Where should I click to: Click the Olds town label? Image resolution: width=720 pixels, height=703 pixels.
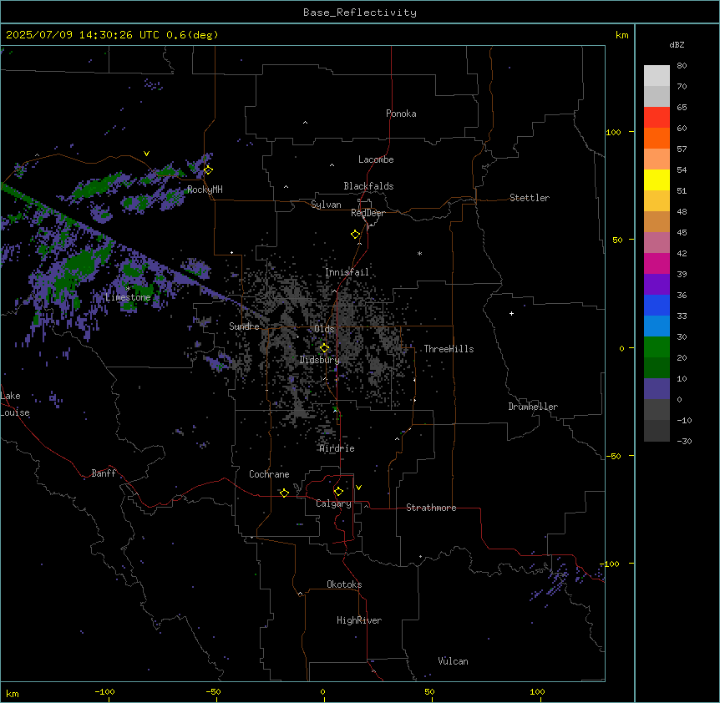coord(324,329)
